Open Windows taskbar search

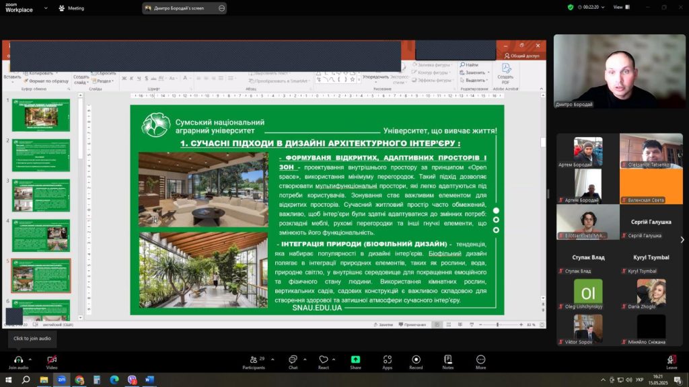pyautogui.click(x=26, y=380)
